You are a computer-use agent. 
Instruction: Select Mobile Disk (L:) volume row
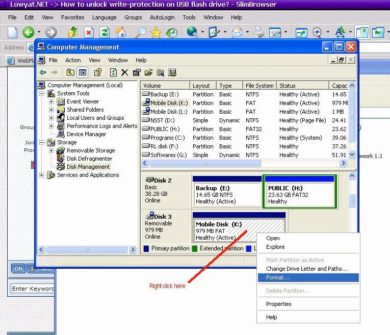coord(244,112)
